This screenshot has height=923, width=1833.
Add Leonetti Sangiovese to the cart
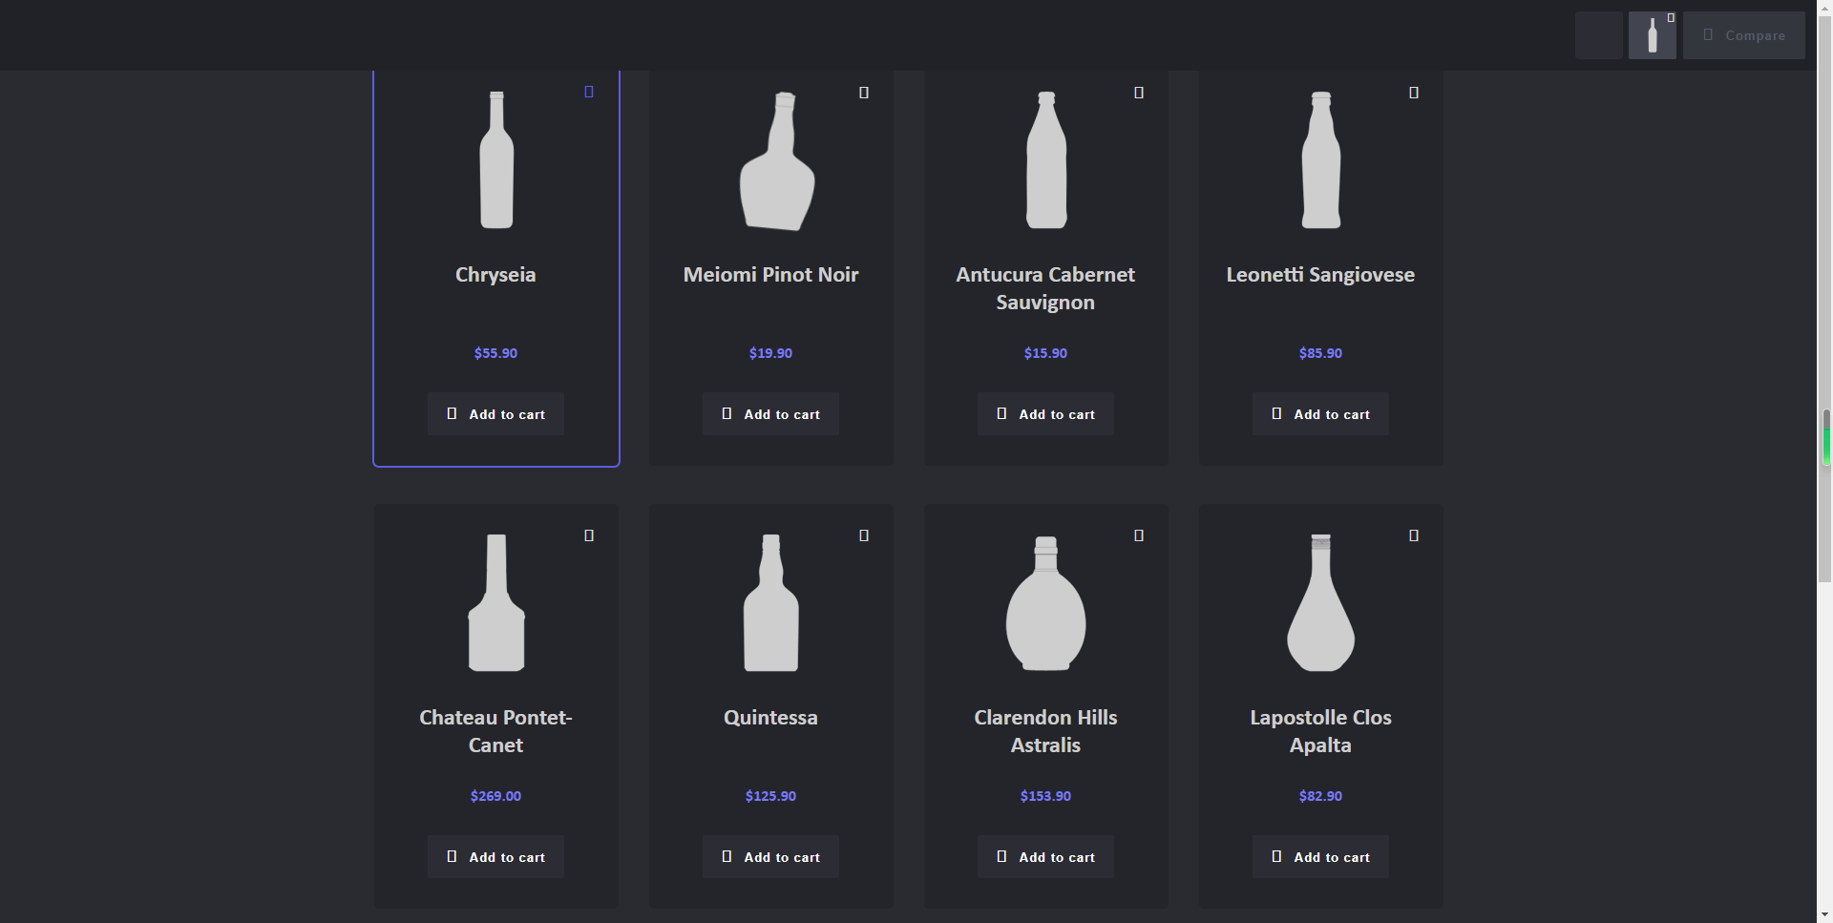(1320, 414)
